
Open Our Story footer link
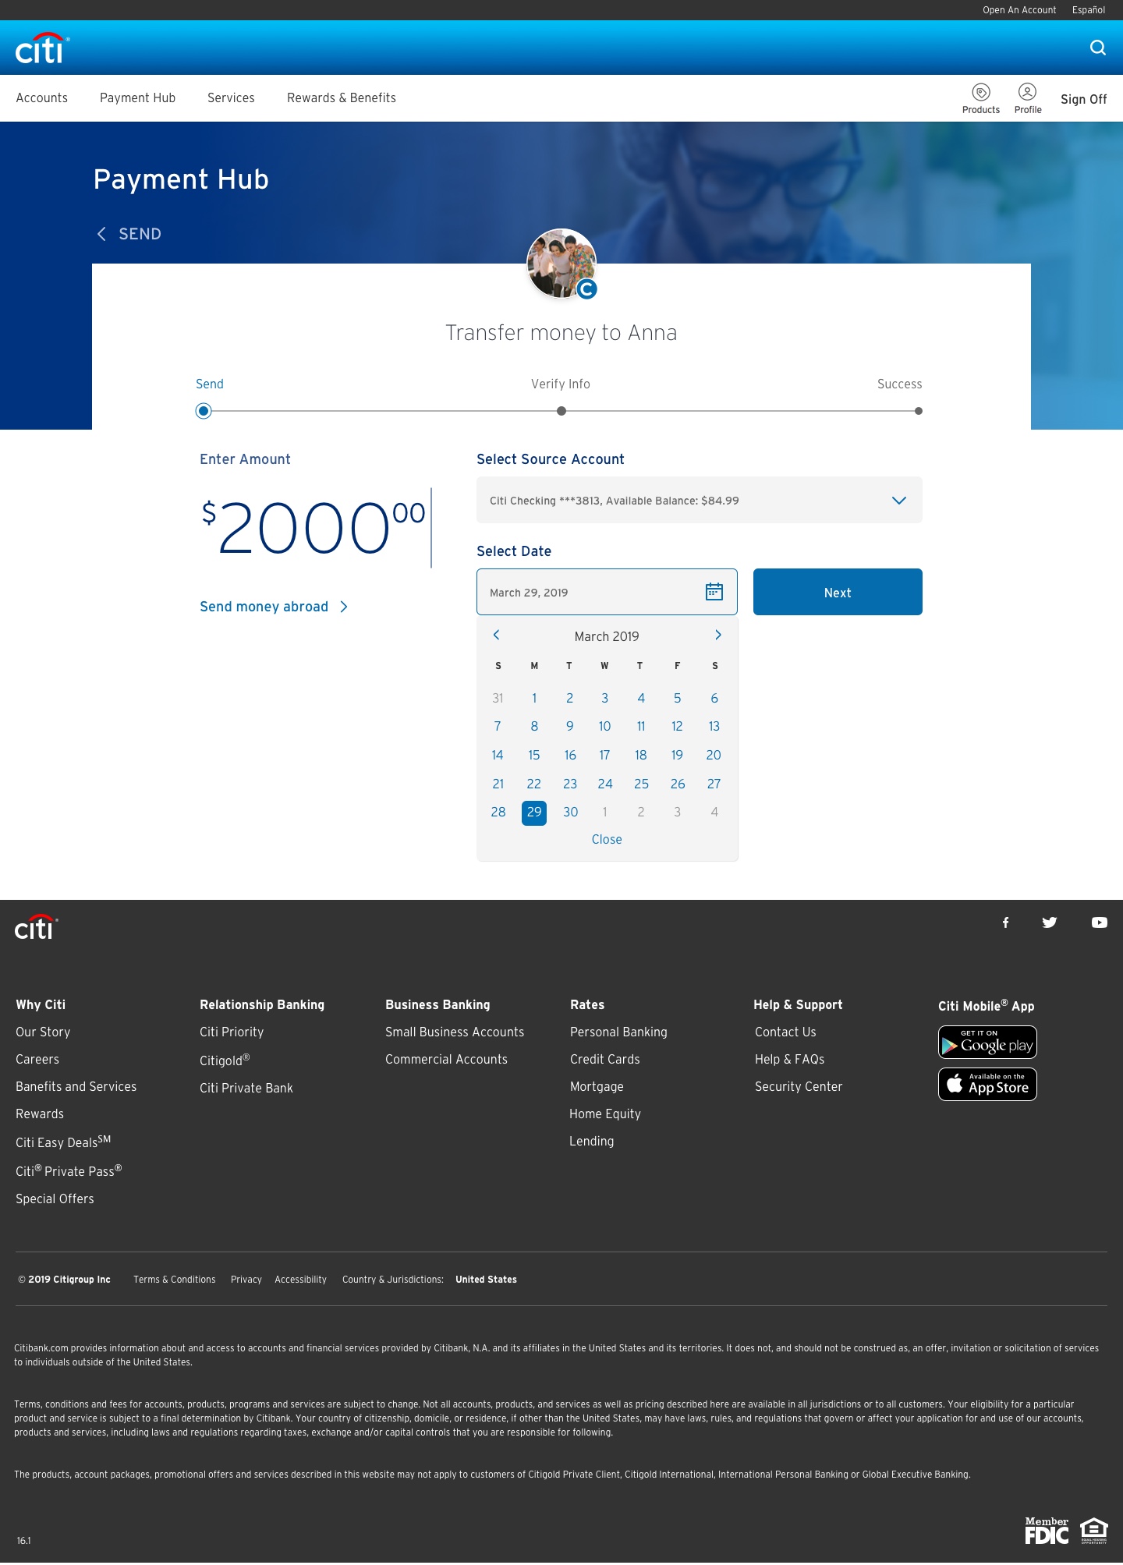(x=43, y=1032)
